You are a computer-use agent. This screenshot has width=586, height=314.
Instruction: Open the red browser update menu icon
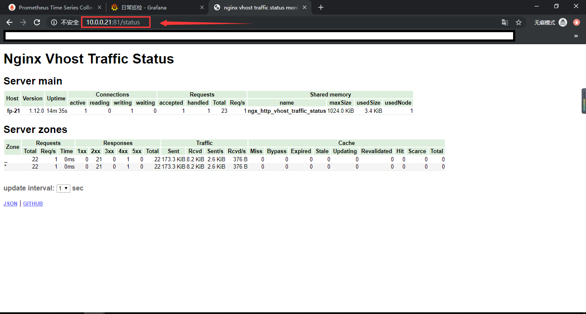point(577,22)
